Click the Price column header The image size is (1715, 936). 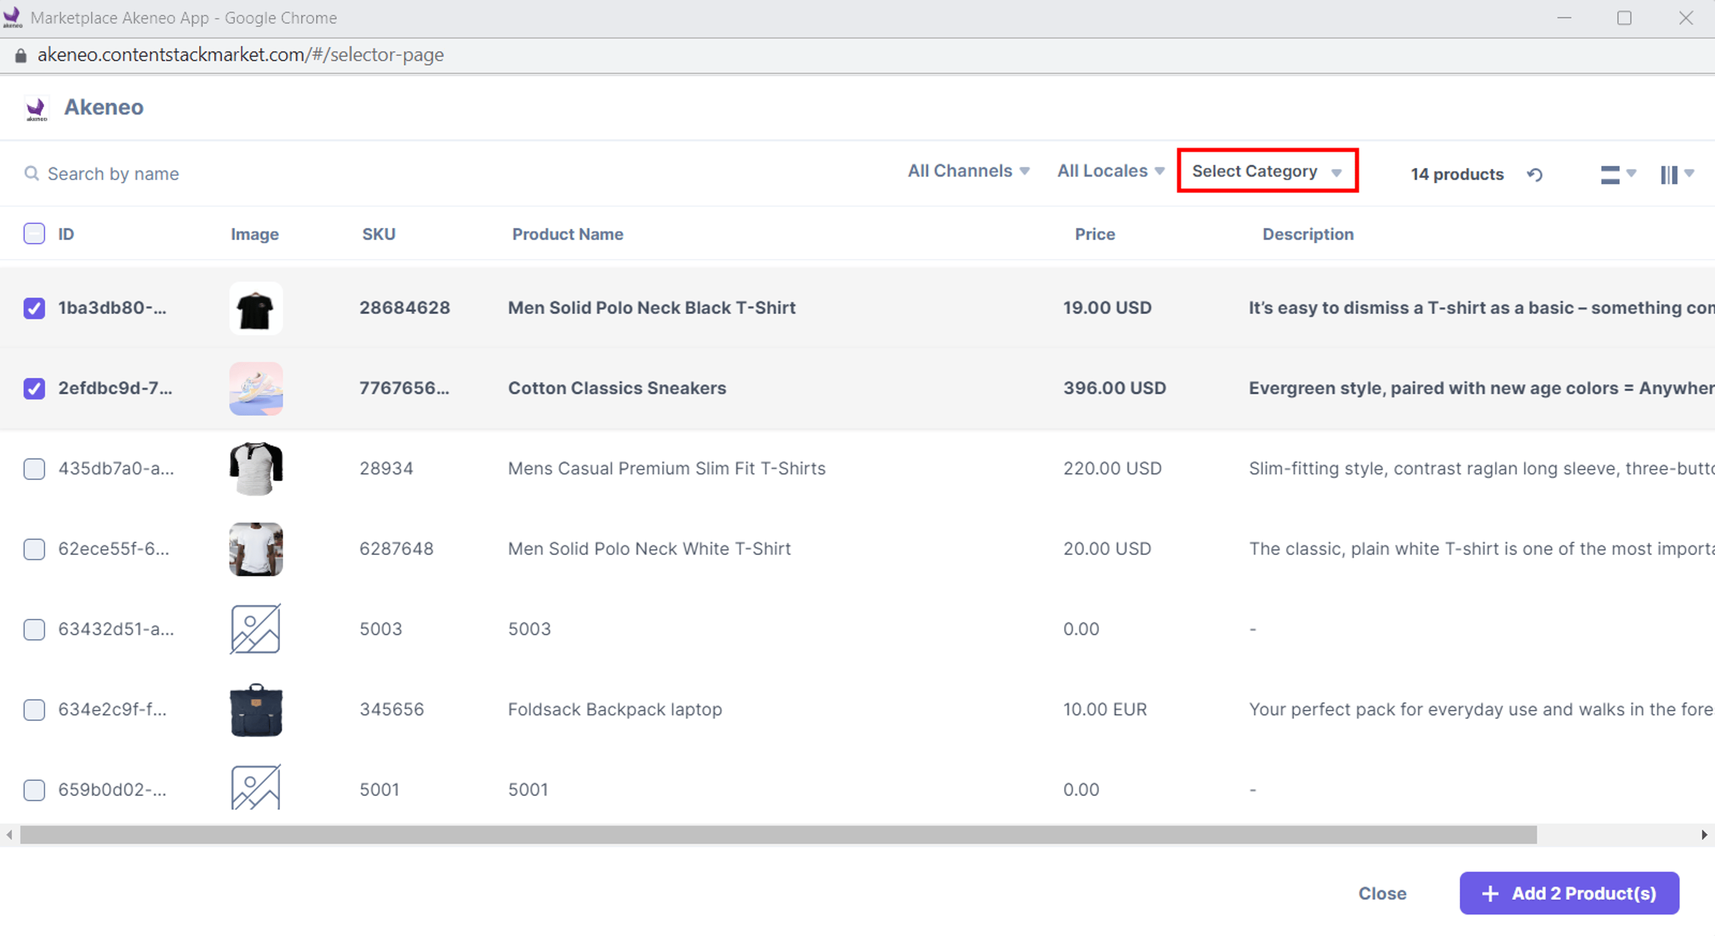pyautogui.click(x=1095, y=234)
